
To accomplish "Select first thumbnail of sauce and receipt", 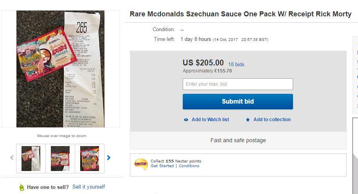I will pos(31,158).
